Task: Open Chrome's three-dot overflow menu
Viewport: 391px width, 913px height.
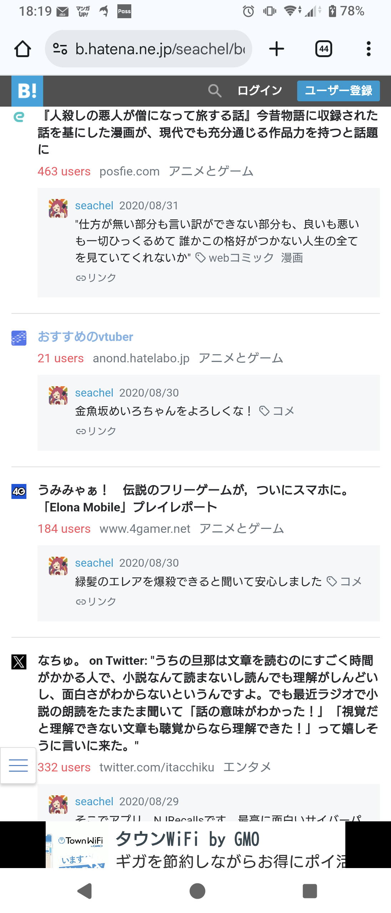Action: 369,49
